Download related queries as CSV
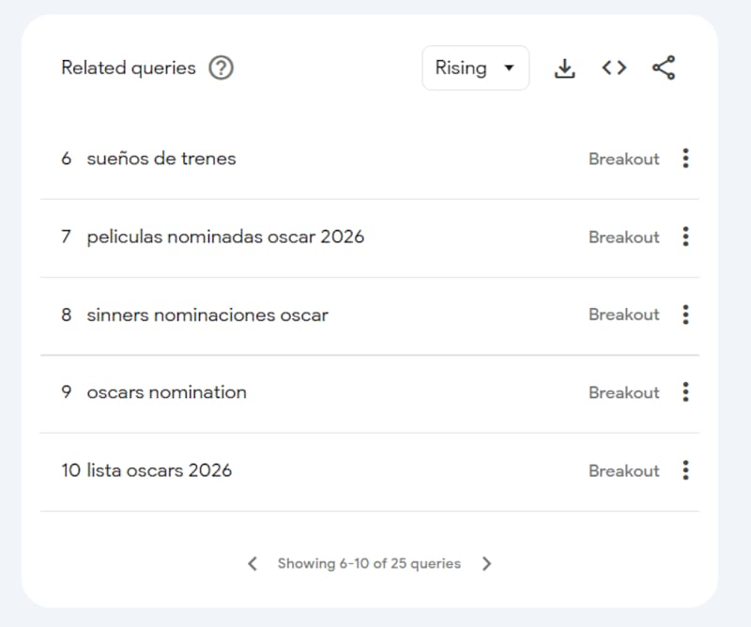This screenshot has width=751, height=627. (564, 69)
